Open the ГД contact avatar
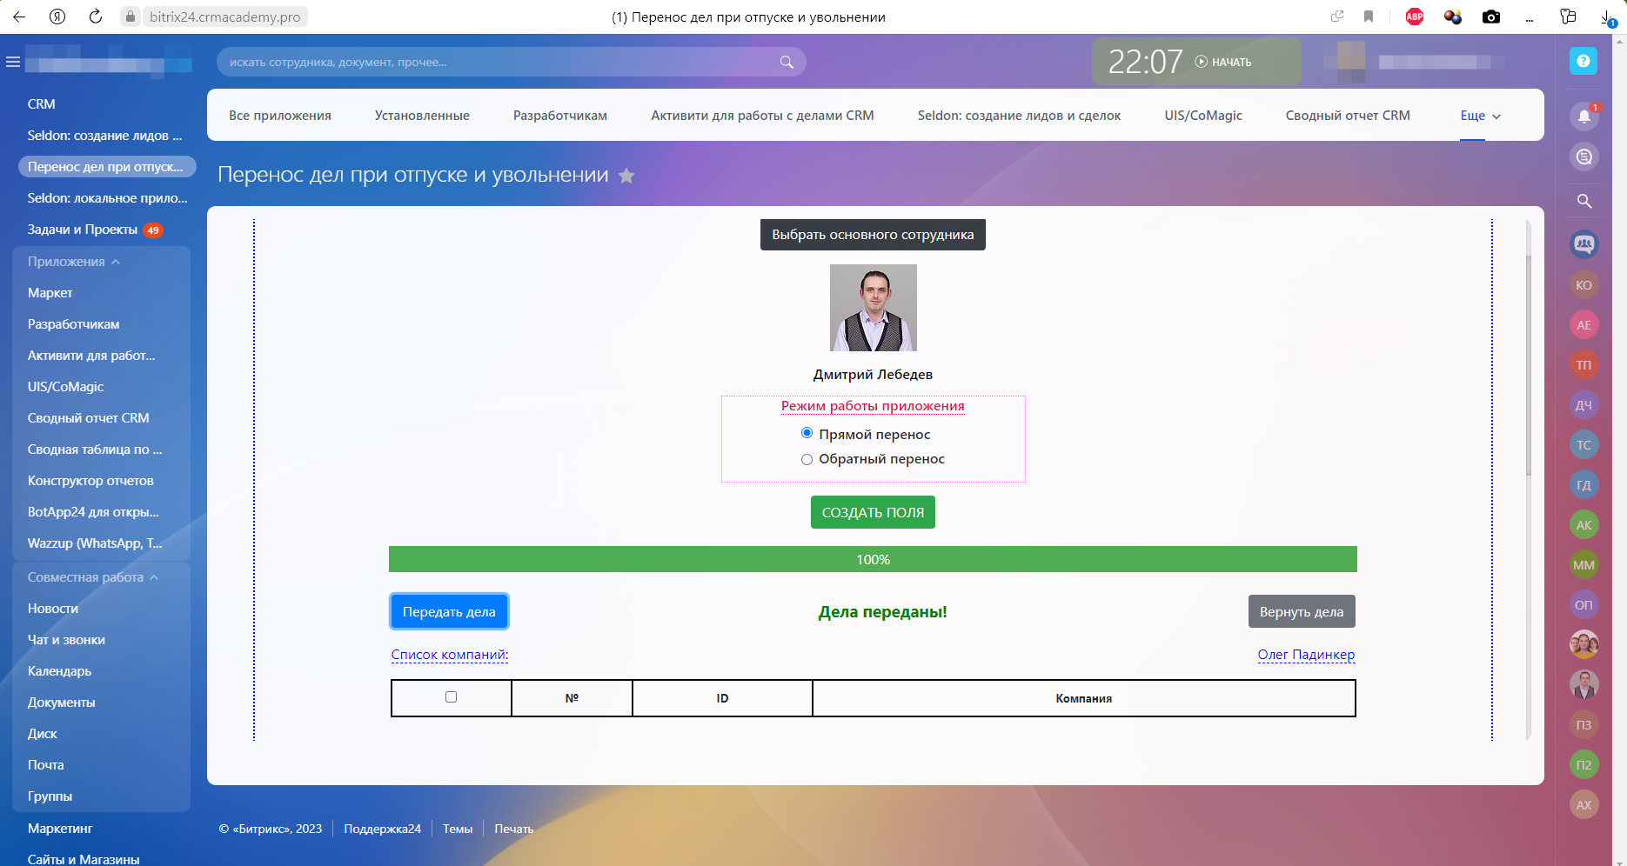 click(x=1584, y=485)
